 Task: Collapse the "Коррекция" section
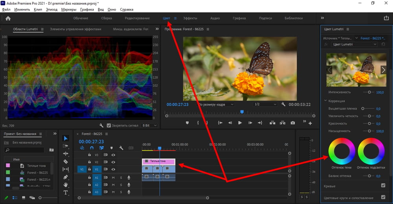pos(325,101)
